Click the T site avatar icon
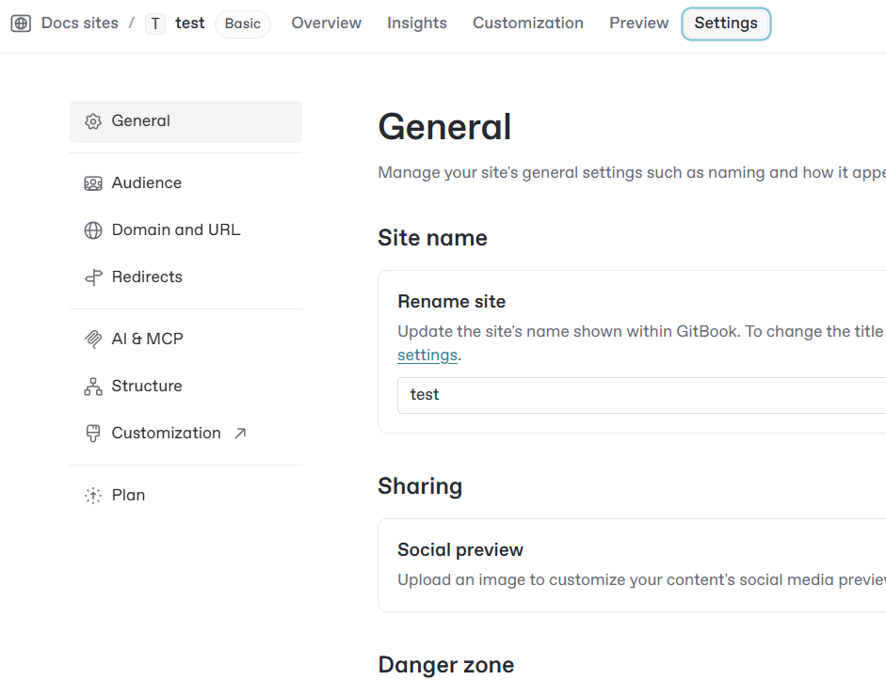The image size is (886, 696). (x=155, y=24)
